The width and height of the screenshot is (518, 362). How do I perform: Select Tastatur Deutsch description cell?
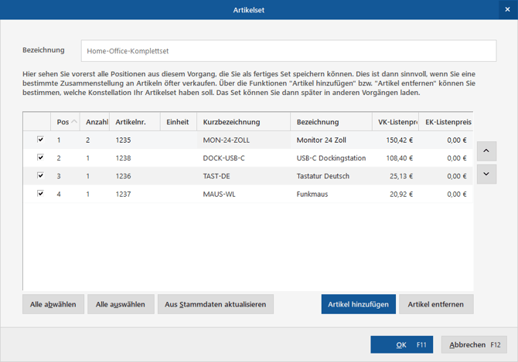tap(332, 176)
